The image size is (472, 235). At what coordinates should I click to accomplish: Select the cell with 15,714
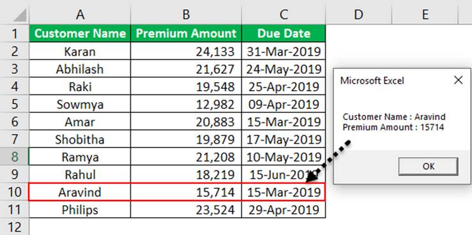tap(186, 192)
